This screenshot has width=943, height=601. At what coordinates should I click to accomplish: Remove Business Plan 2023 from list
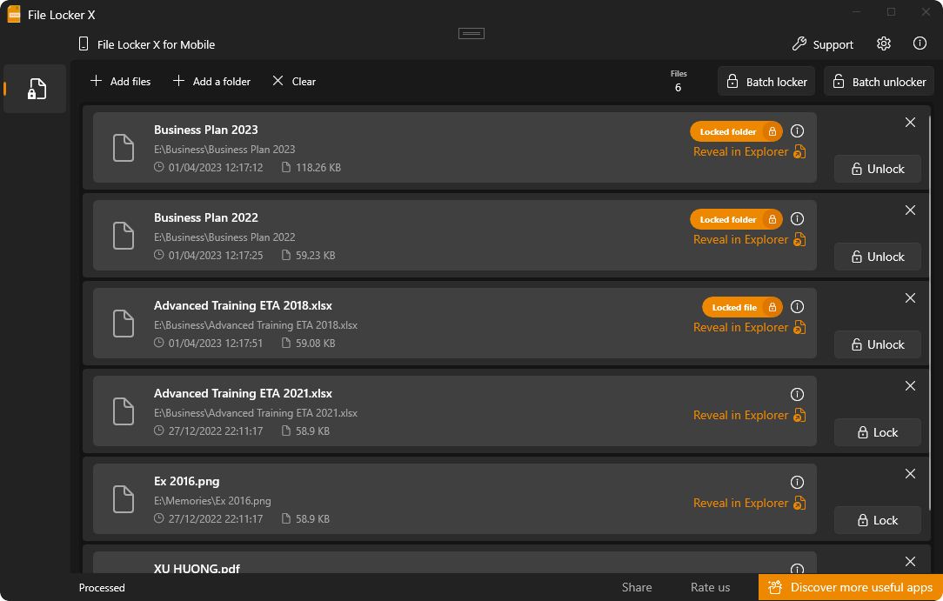click(x=910, y=123)
